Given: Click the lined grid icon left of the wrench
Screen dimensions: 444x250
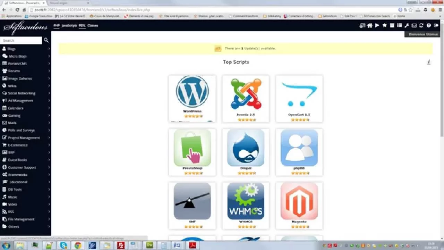Looking at the screenshot, I should [x=399, y=25].
